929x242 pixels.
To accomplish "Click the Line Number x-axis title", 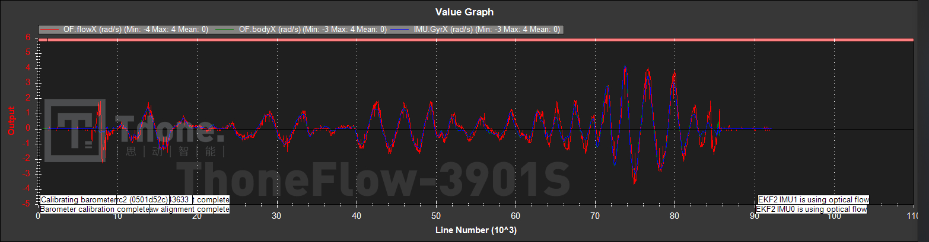I will point(476,230).
